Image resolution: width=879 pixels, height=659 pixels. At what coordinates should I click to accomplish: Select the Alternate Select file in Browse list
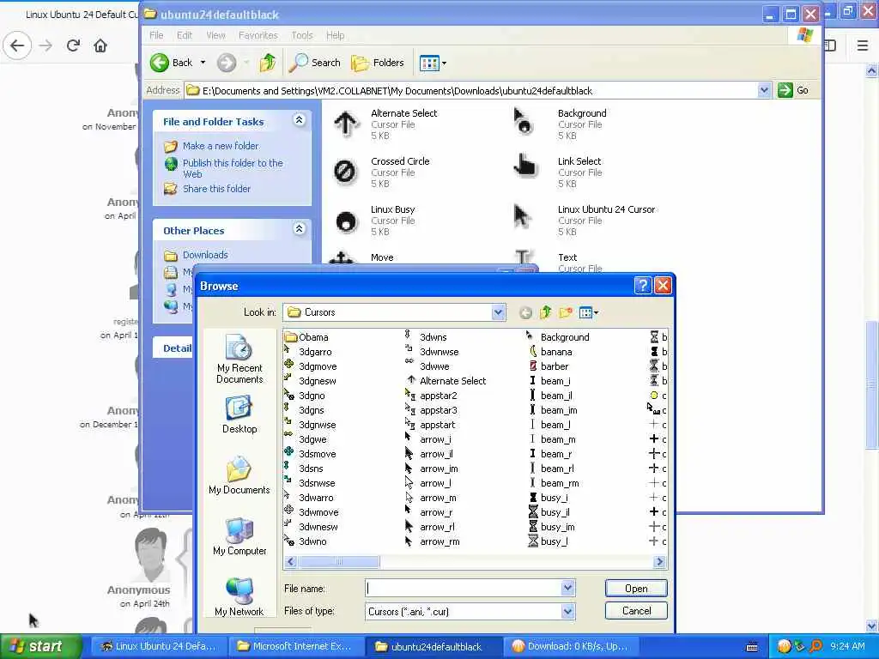pyautogui.click(x=446, y=381)
